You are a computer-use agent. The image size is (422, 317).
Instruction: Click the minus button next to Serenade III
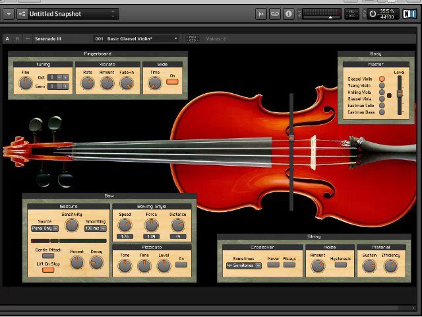click(28, 39)
